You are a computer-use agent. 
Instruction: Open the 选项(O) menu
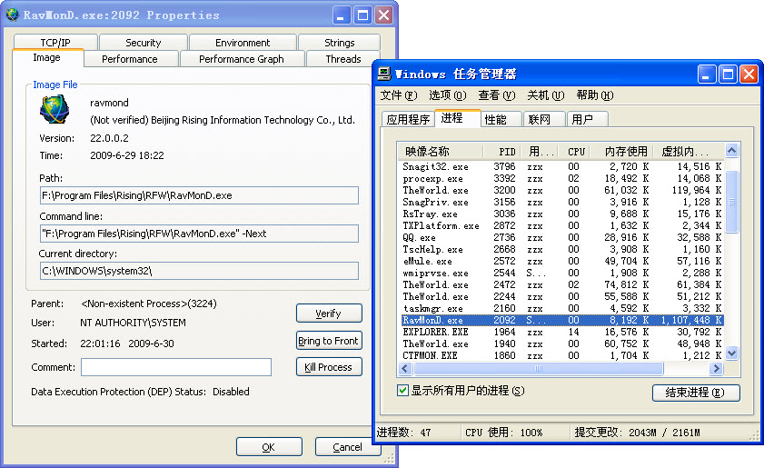pyautogui.click(x=447, y=95)
